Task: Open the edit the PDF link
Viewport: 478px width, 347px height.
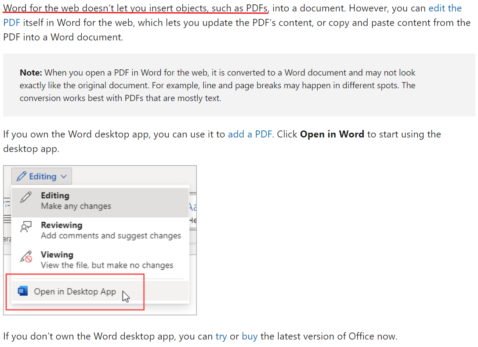Action: coord(445,8)
